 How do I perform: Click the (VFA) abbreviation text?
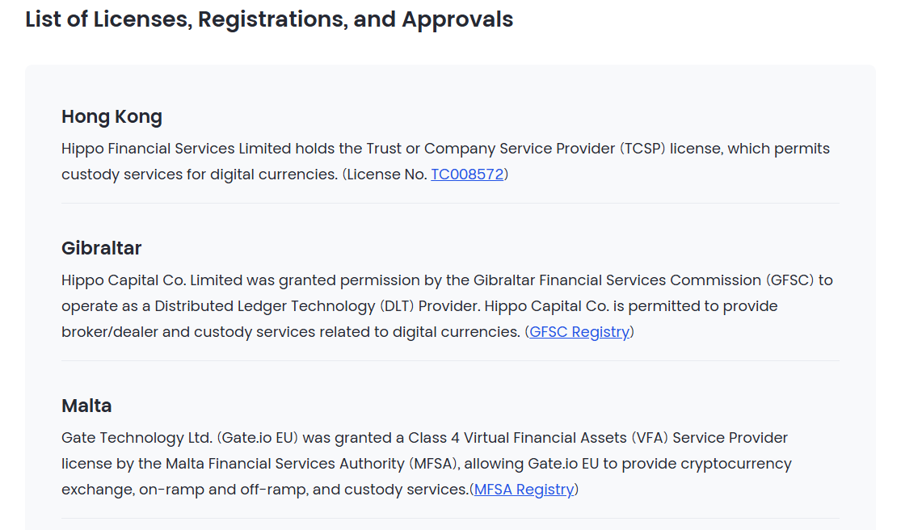pos(650,438)
